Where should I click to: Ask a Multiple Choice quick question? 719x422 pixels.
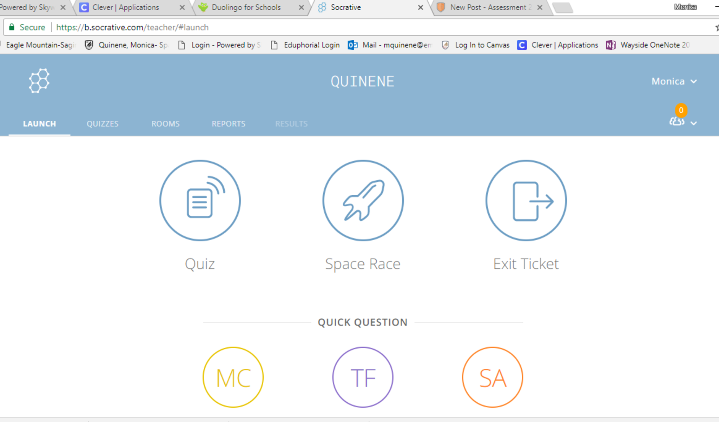(x=233, y=377)
